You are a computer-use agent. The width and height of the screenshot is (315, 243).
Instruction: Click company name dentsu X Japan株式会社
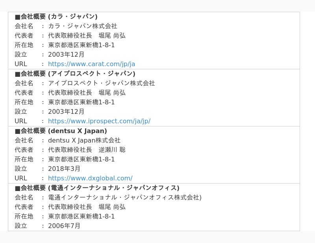click(84, 140)
